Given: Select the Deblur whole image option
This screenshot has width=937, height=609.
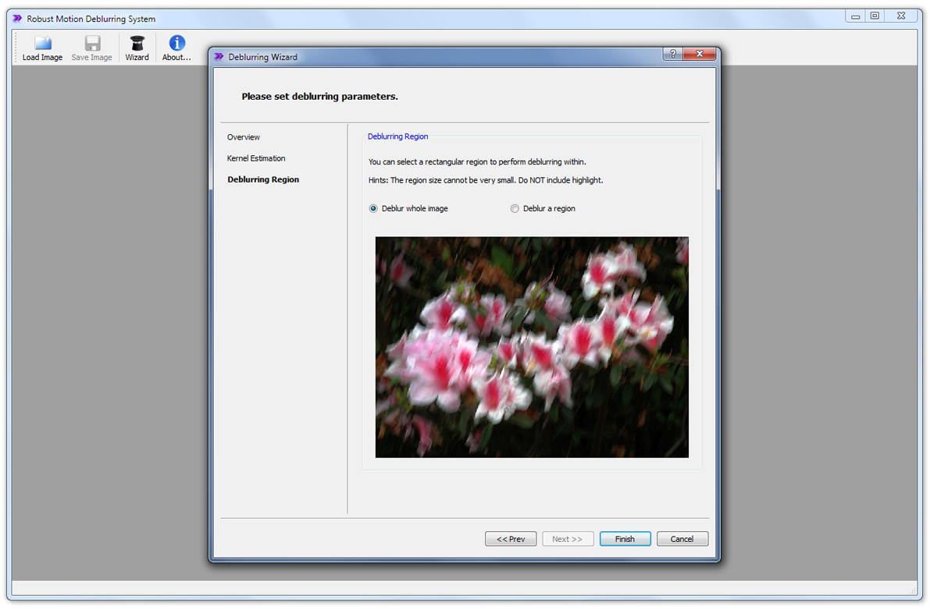Looking at the screenshot, I should point(373,209).
